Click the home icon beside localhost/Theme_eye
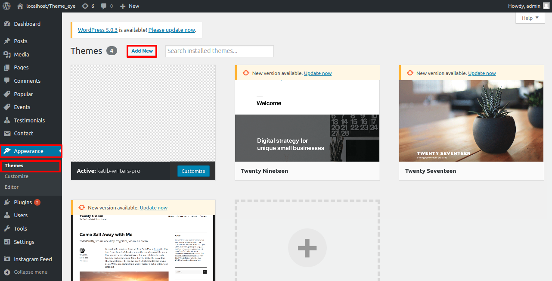 [x=20, y=6]
